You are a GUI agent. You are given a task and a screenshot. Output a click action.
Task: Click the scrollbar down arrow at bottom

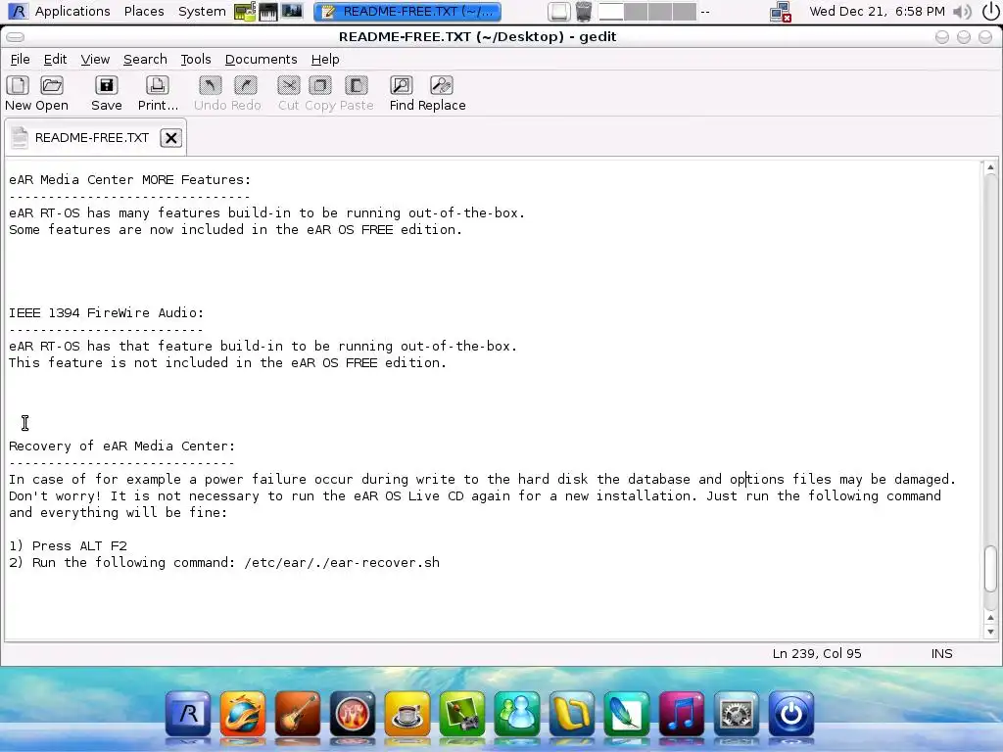[990, 632]
